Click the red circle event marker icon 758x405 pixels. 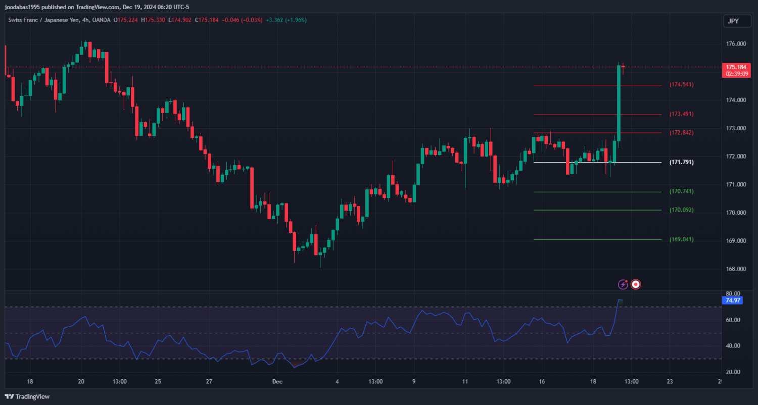tap(636, 284)
